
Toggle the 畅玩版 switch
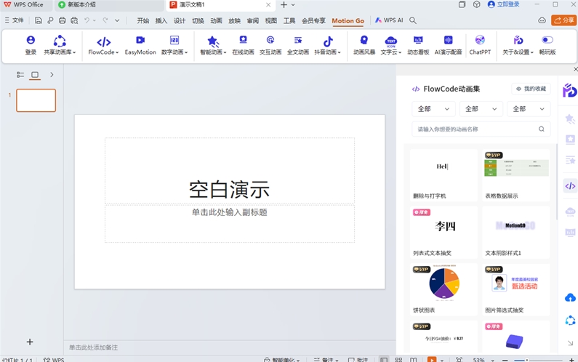547,41
